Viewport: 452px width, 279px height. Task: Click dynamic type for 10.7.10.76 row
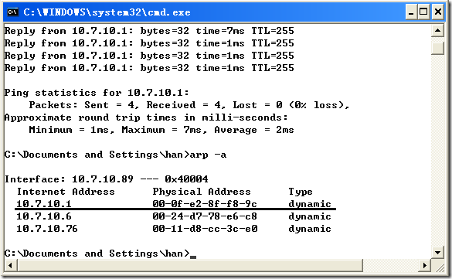[x=310, y=229]
